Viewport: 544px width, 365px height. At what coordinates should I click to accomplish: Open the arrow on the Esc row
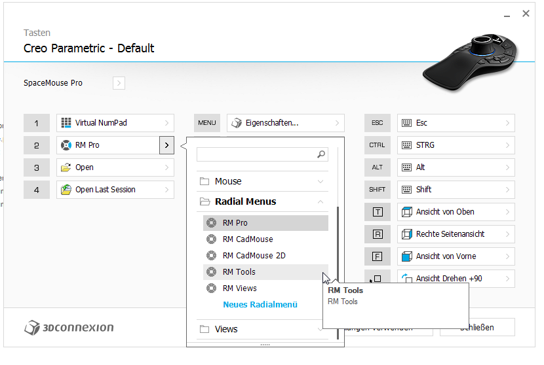507,123
